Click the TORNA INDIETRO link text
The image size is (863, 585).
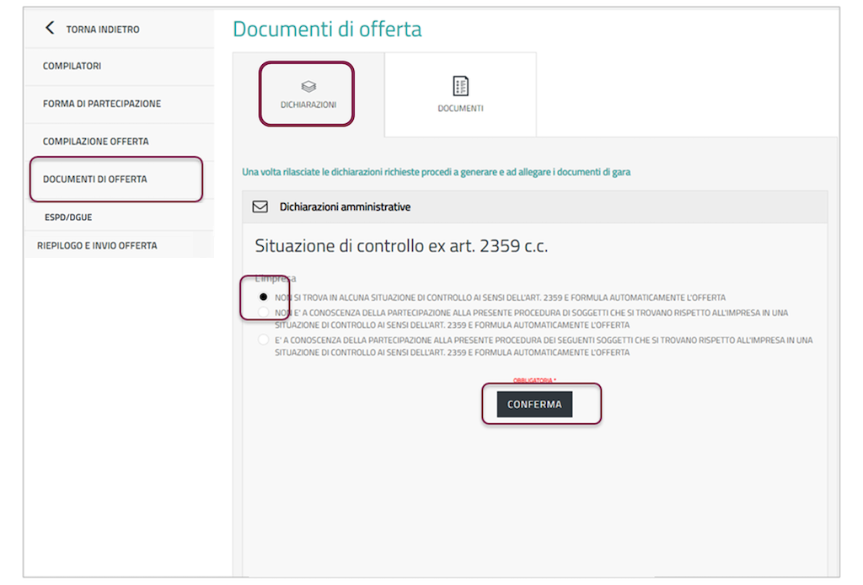pos(103,30)
